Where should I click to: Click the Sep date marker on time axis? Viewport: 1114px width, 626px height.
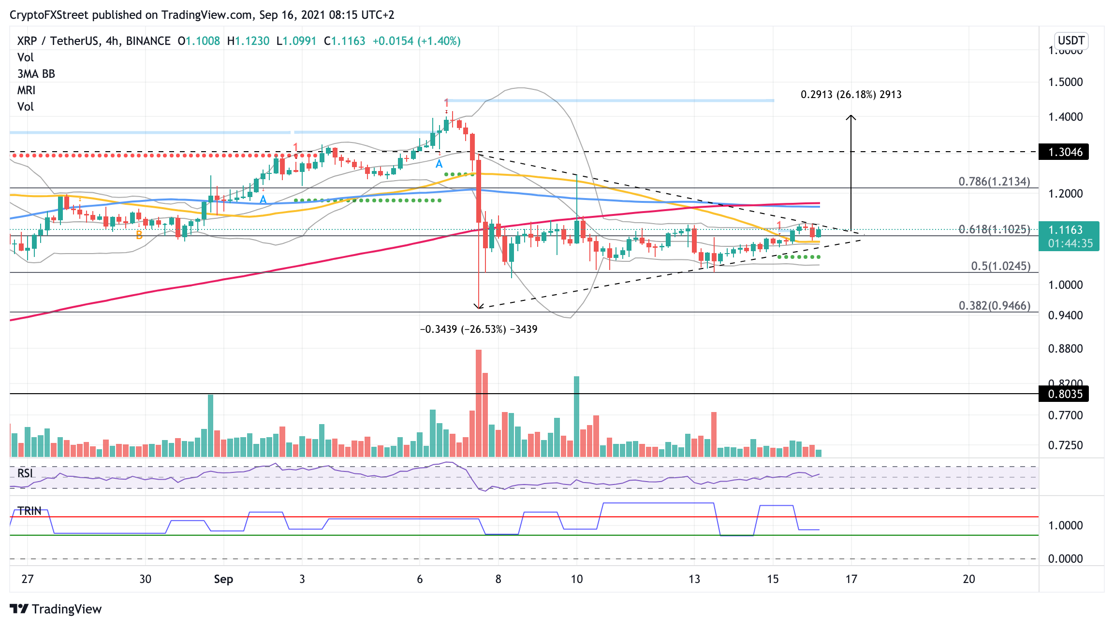click(x=223, y=579)
